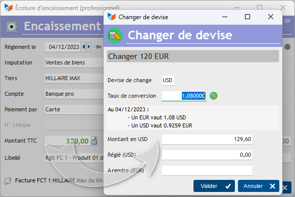Image resolution: width=295 pixels, height=197 pixels.
Task: Open the Paiement par field showing Carte
Action: (x=74, y=109)
